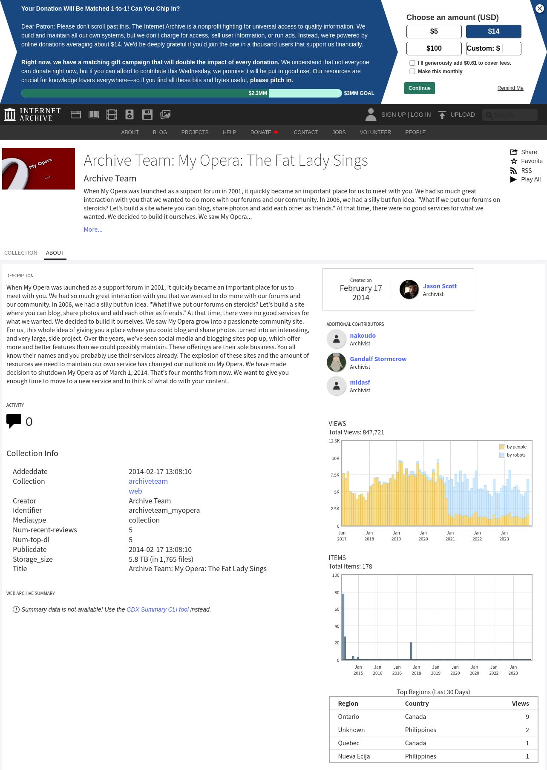Screen dimensions: 547x770
Task: Open the PEOPLE menu item
Action: (x=415, y=132)
